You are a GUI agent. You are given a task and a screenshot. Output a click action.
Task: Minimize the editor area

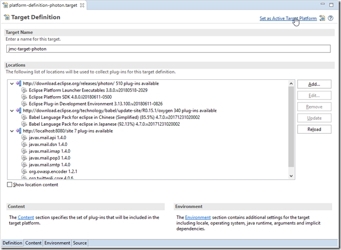tap(322, 4)
